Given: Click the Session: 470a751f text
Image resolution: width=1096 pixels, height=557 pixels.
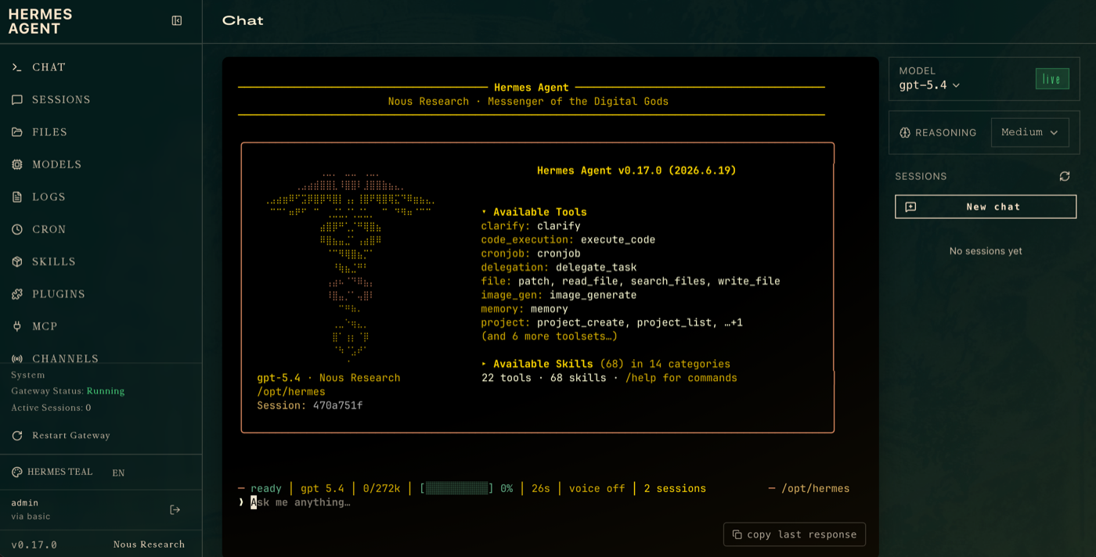Looking at the screenshot, I should click(x=310, y=405).
